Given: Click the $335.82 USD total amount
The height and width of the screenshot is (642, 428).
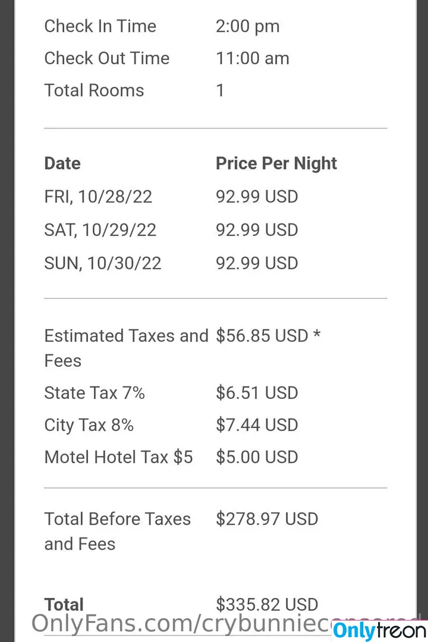Looking at the screenshot, I should [x=267, y=605].
